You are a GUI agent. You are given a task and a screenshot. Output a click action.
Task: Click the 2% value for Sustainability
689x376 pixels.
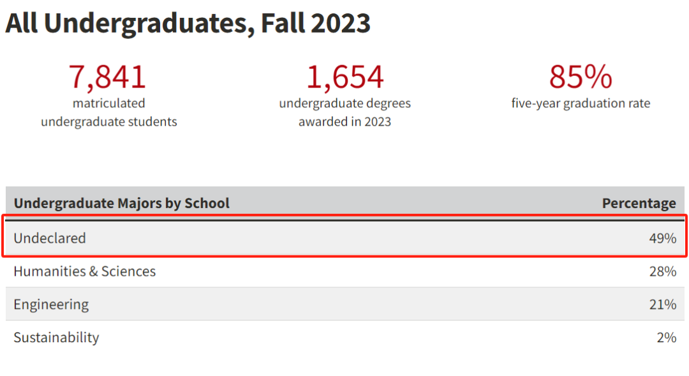coord(666,338)
